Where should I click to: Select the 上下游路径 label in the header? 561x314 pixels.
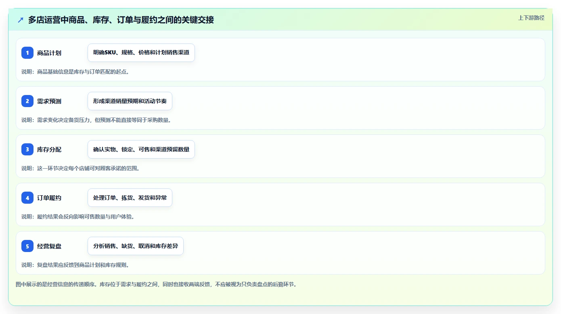coord(531,18)
